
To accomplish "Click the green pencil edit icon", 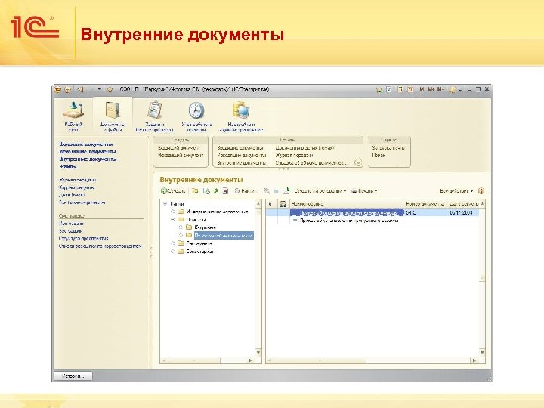I will click(216, 191).
